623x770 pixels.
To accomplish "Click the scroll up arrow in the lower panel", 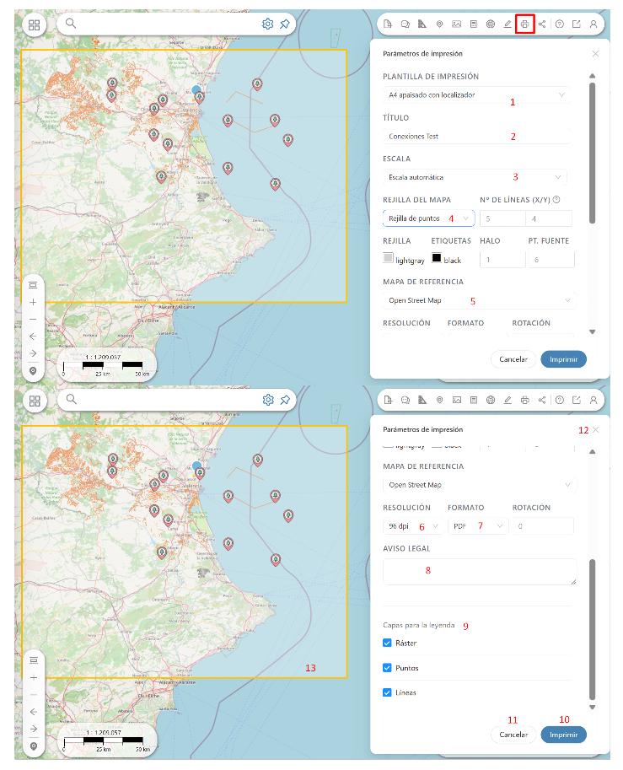I will [x=592, y=451].
